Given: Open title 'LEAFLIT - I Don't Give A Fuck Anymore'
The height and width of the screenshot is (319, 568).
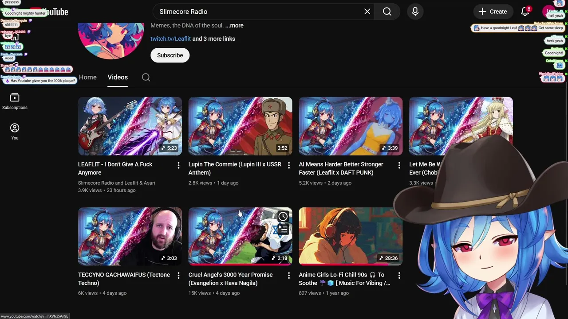Looking at the screenshot, I should tap(115, 168).
